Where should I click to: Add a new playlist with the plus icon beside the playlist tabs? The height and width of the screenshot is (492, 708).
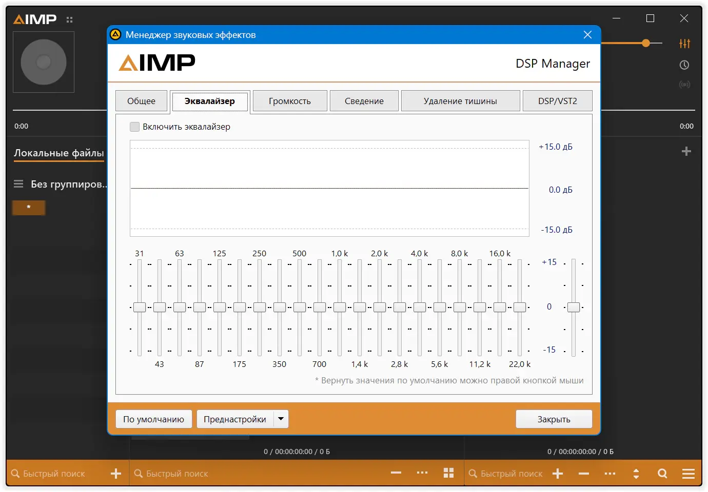click(x=686, y=151)
